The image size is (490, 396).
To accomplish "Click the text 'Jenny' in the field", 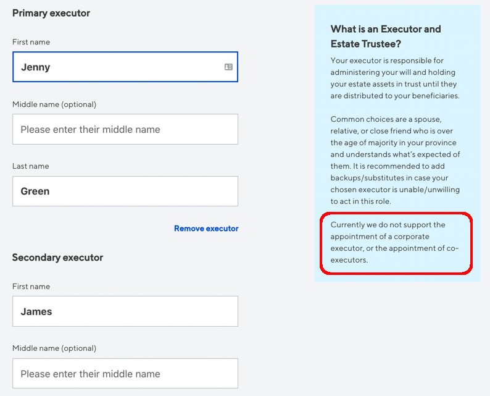I will click(x=35, y=67).
